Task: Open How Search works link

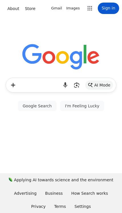Action: coord(90,193)
